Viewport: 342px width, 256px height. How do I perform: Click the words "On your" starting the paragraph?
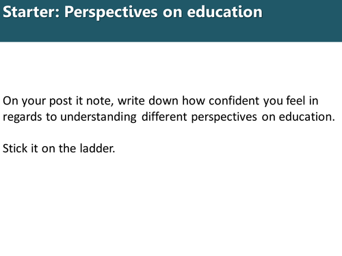click(x=24, y=101)
